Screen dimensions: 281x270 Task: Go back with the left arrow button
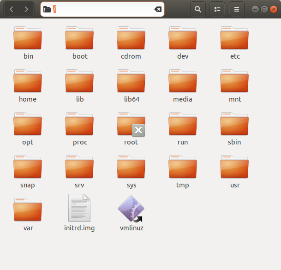12,9
